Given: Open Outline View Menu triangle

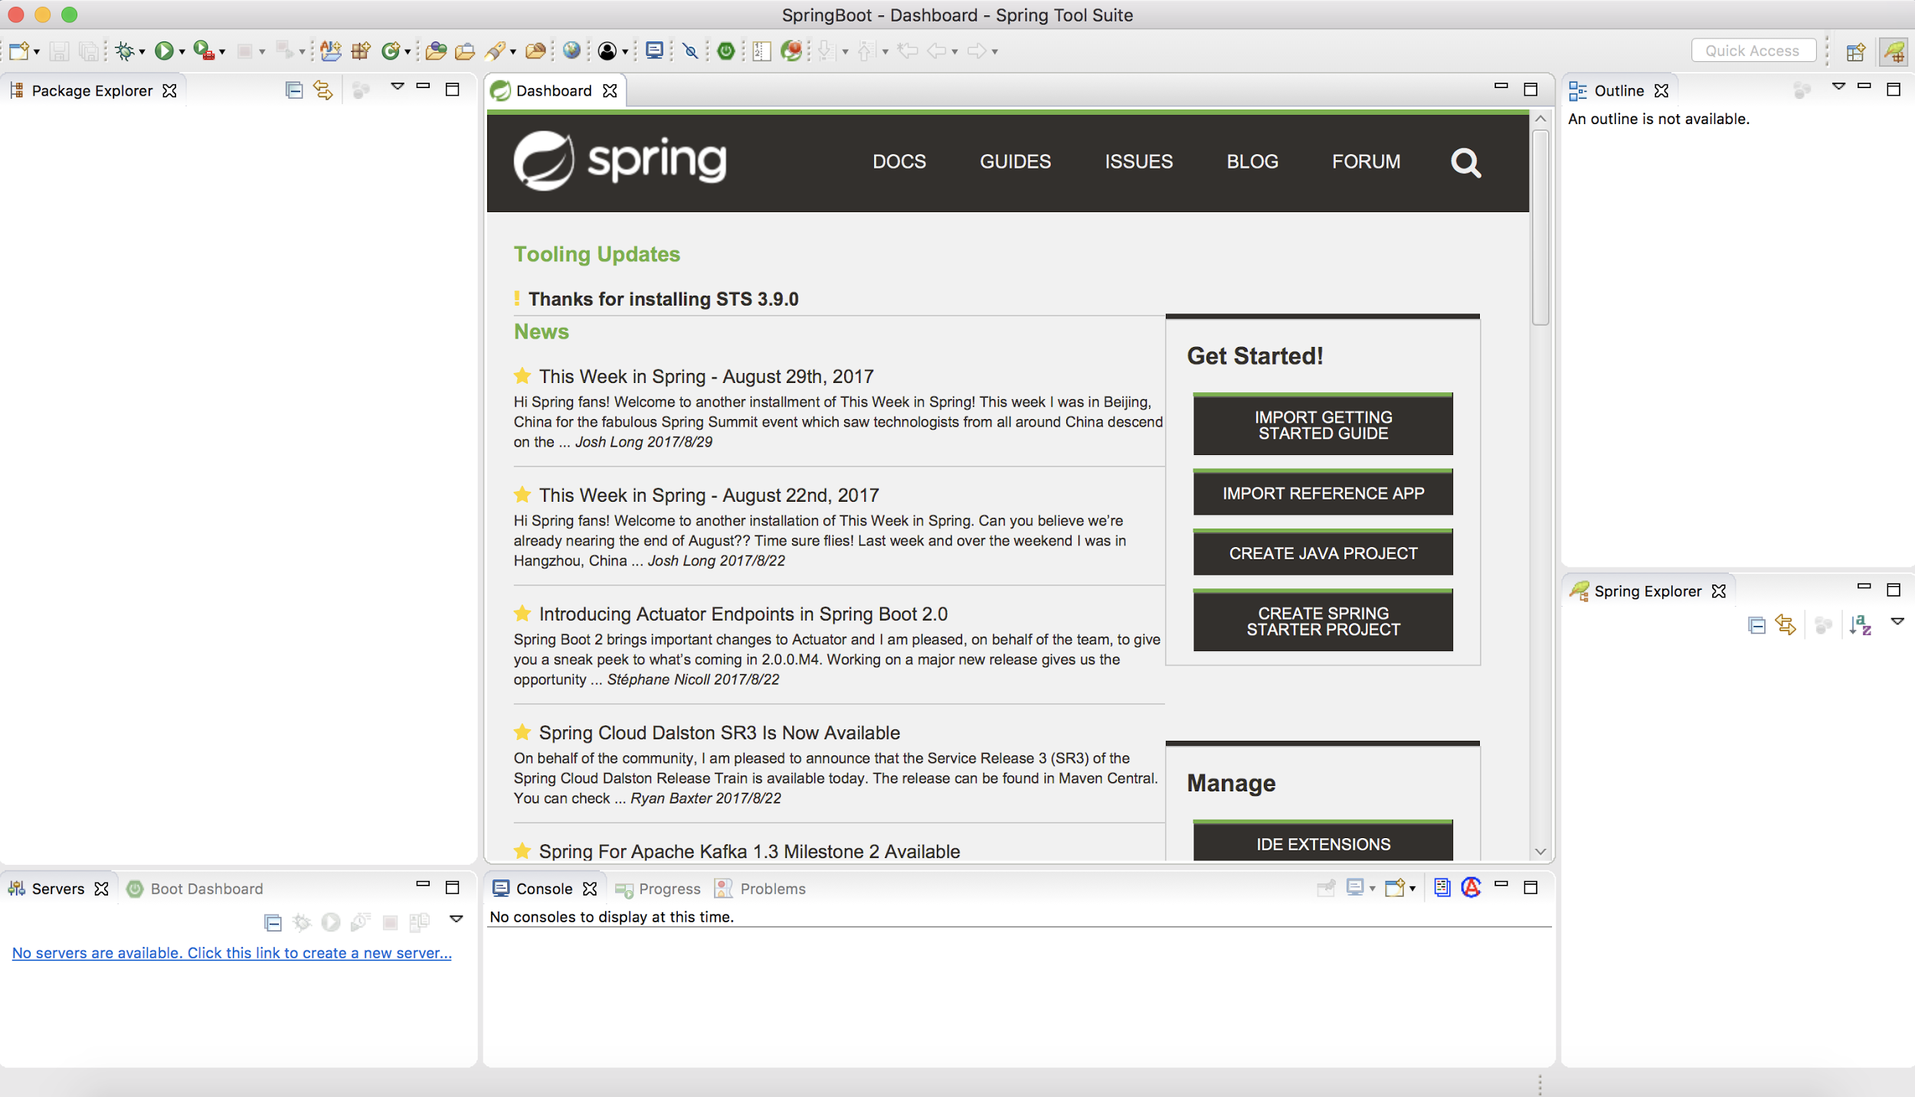Looking at the screenshot, I should click(1838, 87).
